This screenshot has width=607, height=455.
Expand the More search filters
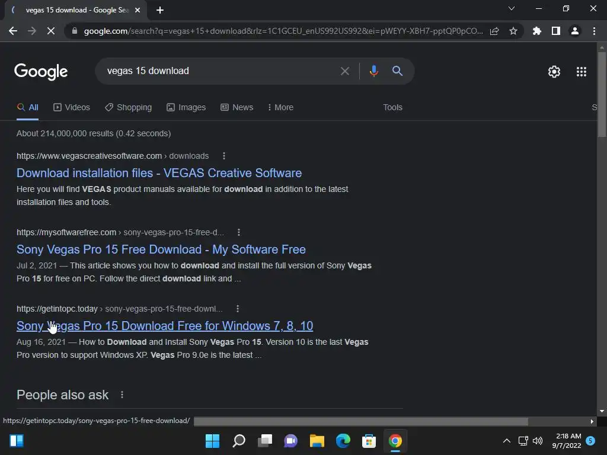coord(280,107)
